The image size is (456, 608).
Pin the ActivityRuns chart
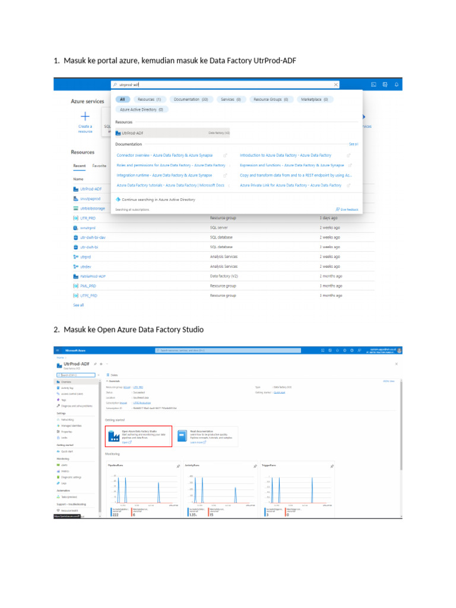255,466
